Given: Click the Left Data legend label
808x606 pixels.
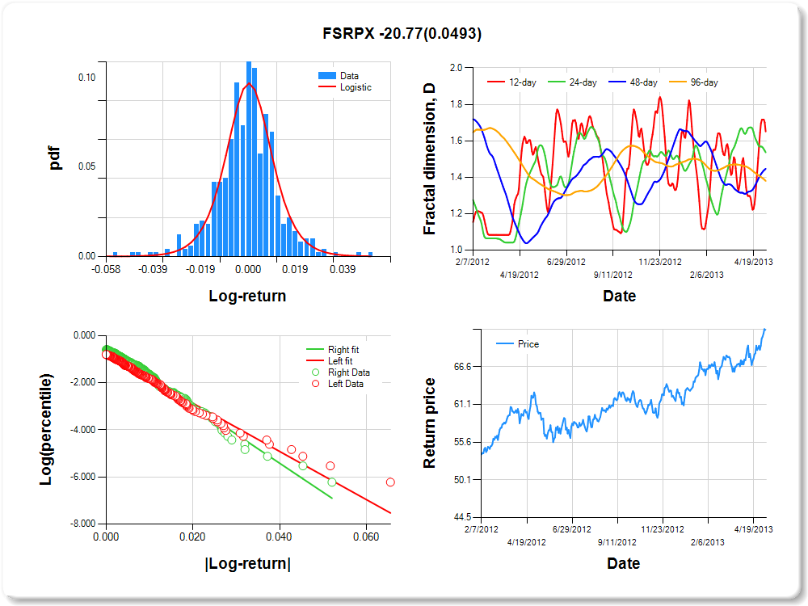Looking at the screenshot, I should [346, 383].
